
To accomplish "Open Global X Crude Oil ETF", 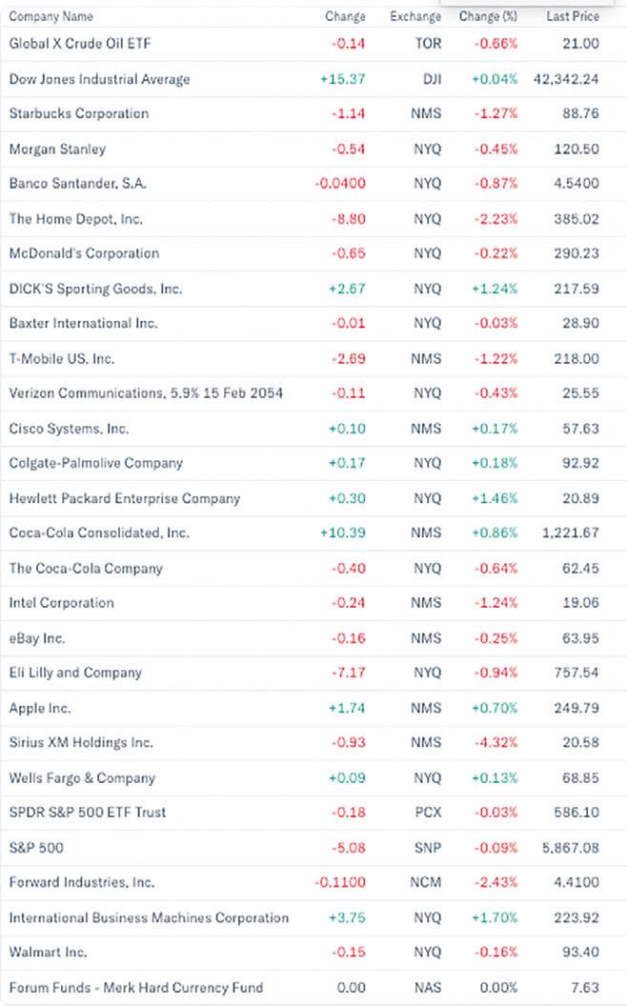I will coord(80,43).
